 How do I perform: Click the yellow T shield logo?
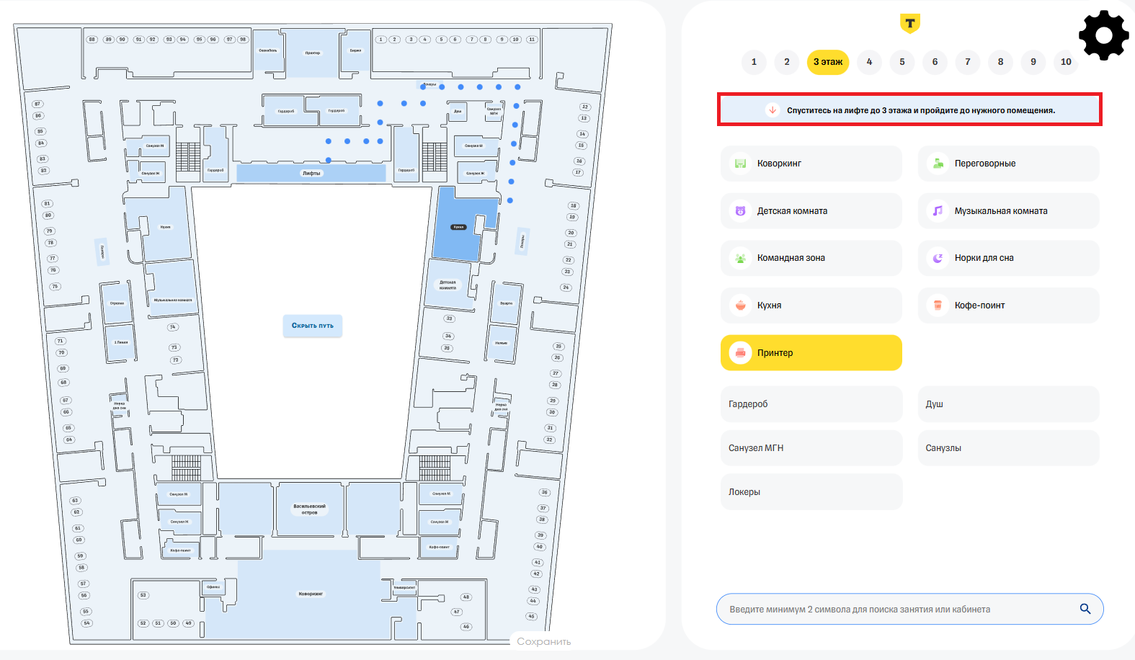pyautogui.click(x=909, y=24)
